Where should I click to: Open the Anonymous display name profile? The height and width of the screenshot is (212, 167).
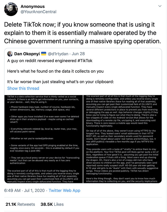click(x=33, y=6)
